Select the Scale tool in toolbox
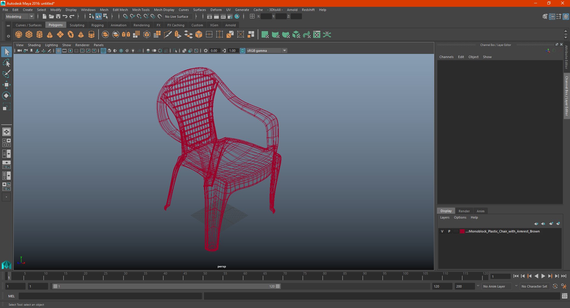The height and width of the screenshot is (308, 570). pyautogui.click(x=7, y=107)
